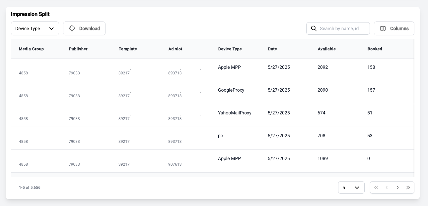Open the rows-per-page selector showing 5
The height and width of the screenshot is (206, 428).
click(351, 187)
